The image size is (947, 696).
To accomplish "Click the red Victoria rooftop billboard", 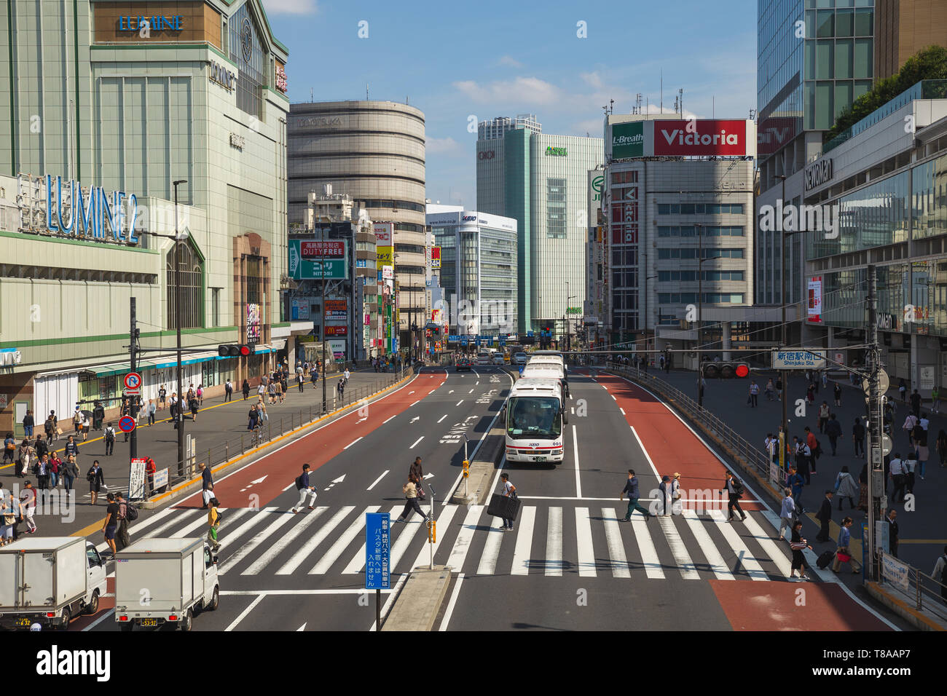I will 699,138.
